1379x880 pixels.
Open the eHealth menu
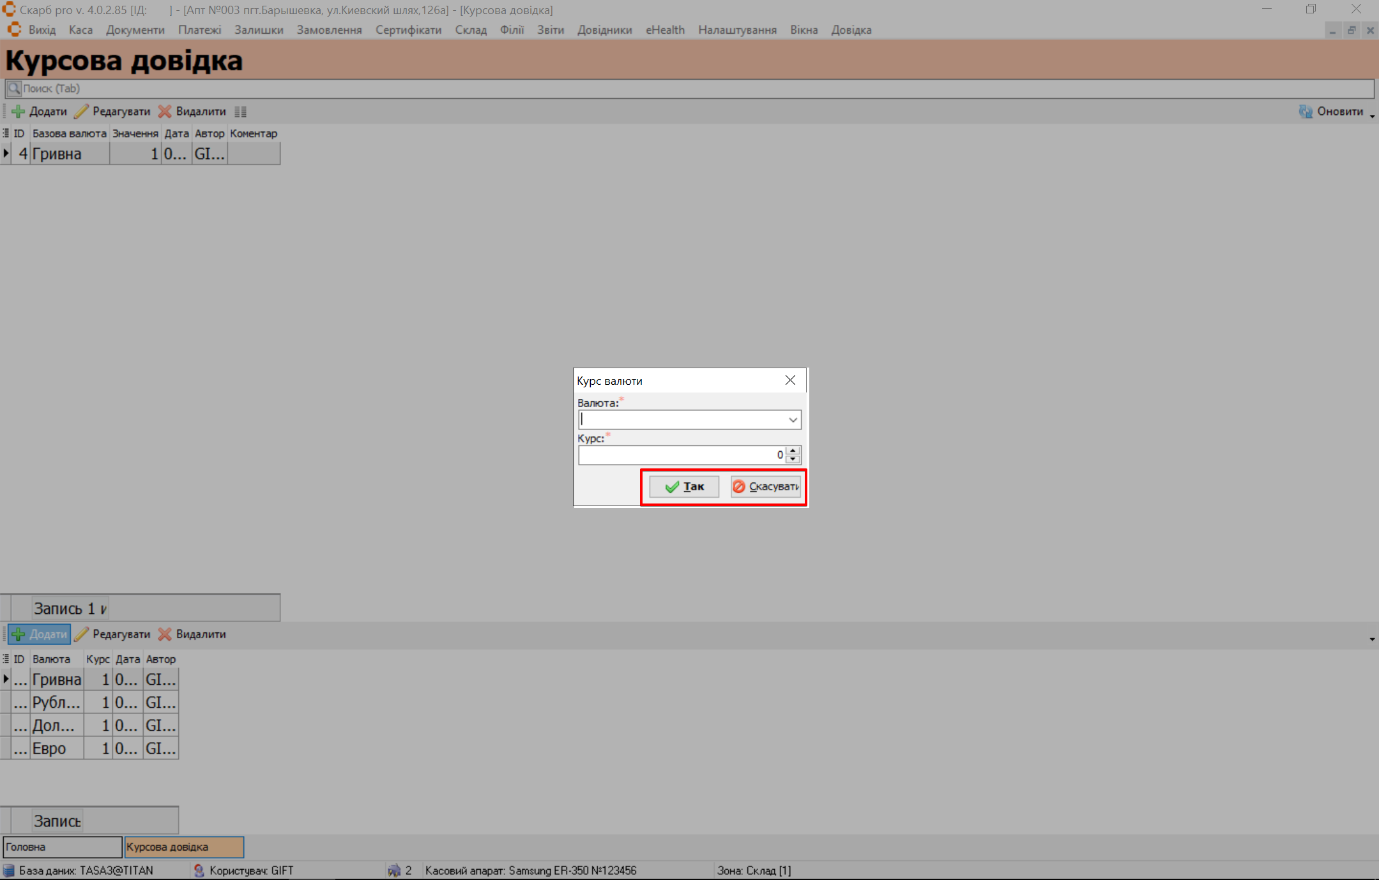click(665, 30)
